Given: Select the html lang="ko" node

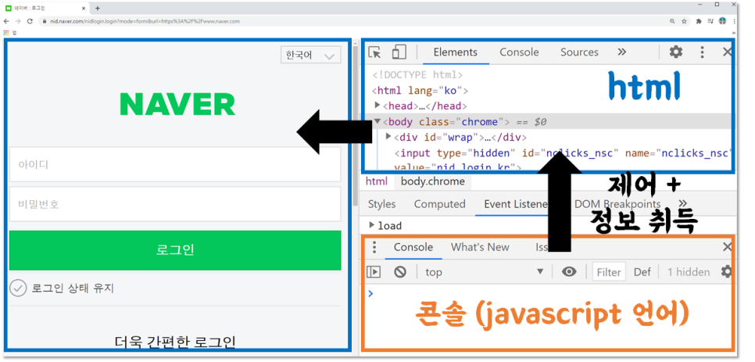Looking at the screenshot, I should click(420, 91).
